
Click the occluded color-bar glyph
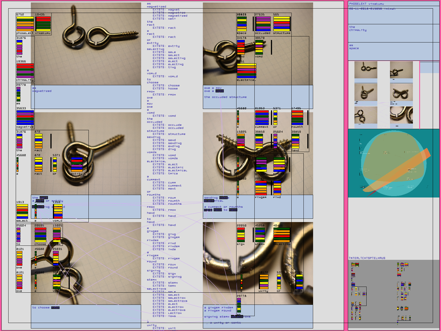click(263, 24)
